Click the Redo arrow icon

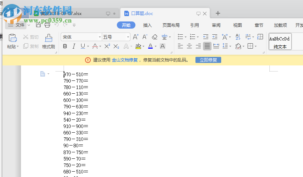click(x=65, y=25)
